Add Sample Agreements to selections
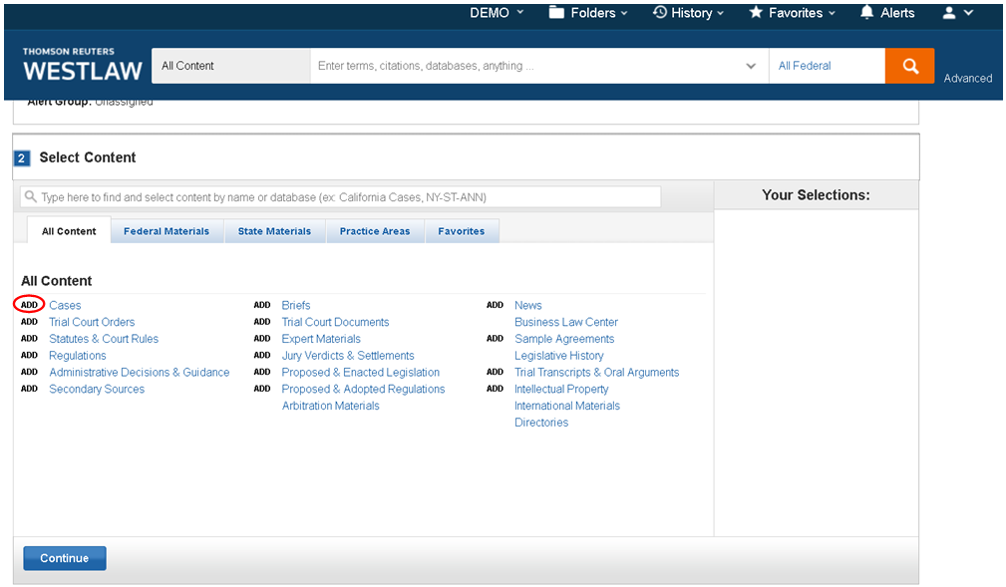The width and height of the screenshot is (1006, 587). pos(495,338)
